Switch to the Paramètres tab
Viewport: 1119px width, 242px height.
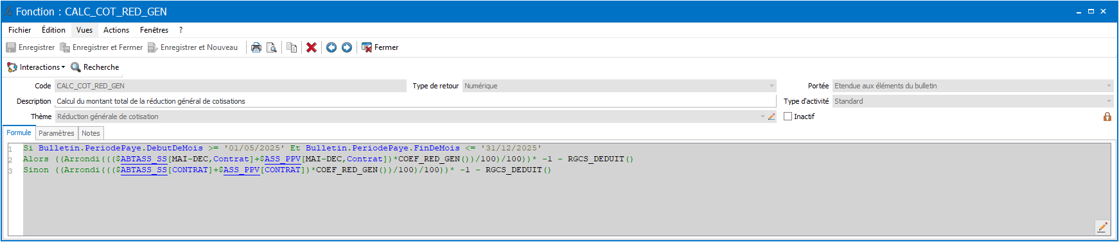[57, 133]
